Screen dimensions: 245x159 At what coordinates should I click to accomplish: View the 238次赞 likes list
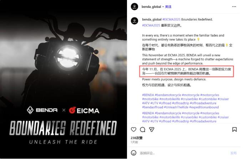(137, 138)
